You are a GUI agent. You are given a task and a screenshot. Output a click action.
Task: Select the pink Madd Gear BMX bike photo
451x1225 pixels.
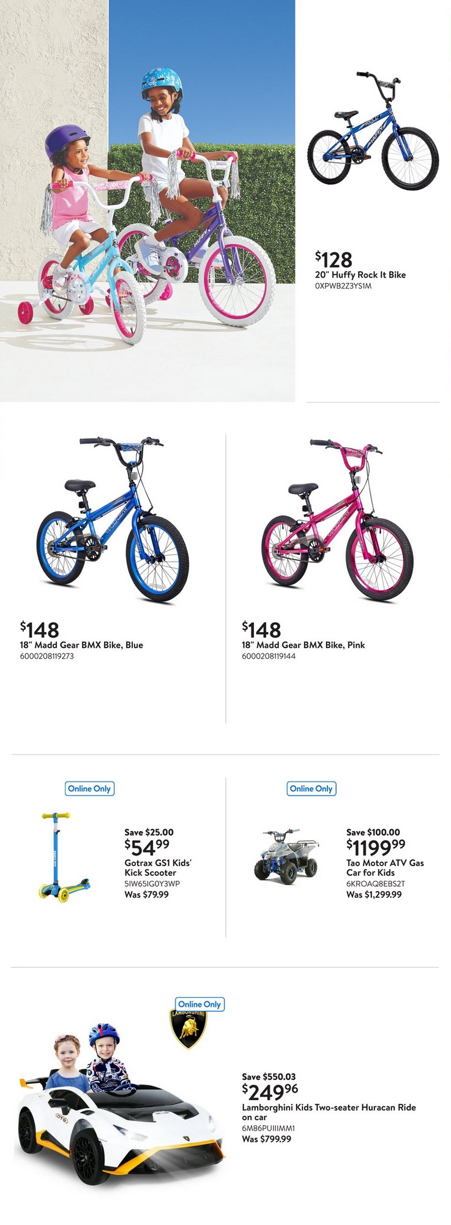pos(338,519)
